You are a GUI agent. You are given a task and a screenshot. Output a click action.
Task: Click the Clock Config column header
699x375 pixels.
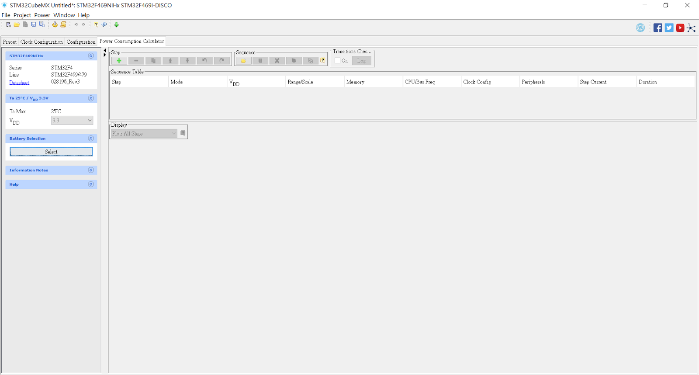click(x=490, y=82)
